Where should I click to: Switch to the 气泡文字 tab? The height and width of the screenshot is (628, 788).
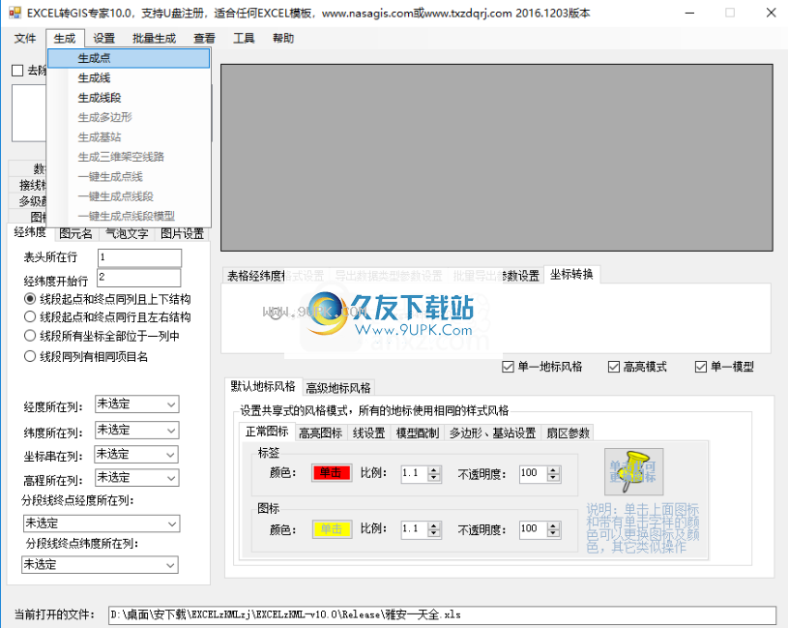[x=127, y=234]
